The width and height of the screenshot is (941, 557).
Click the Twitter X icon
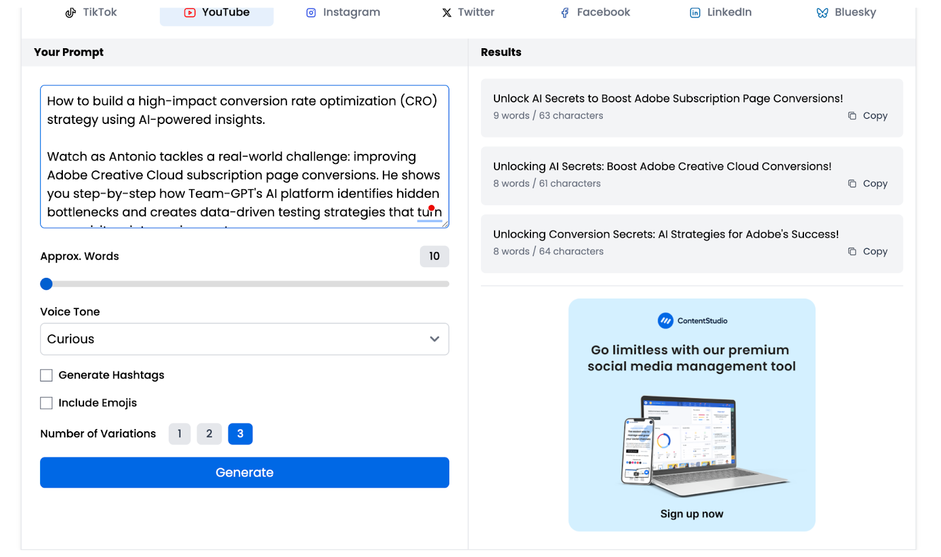point(447,12)
